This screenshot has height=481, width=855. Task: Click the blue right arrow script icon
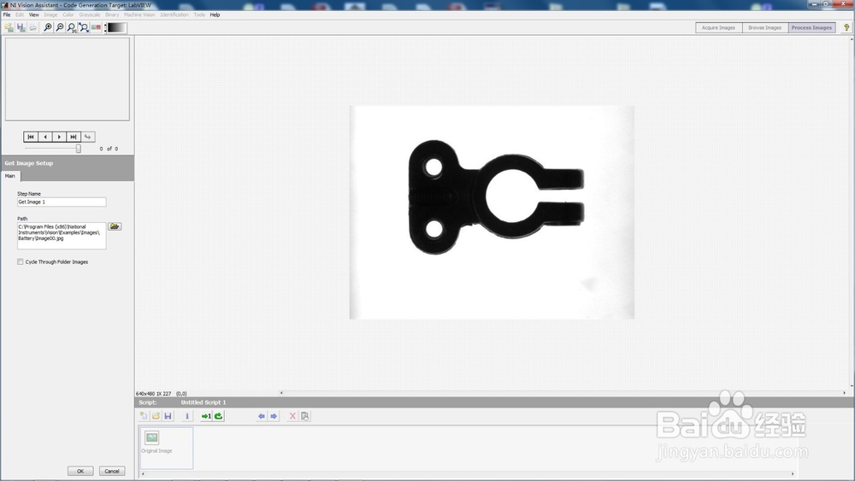(274, 416)
